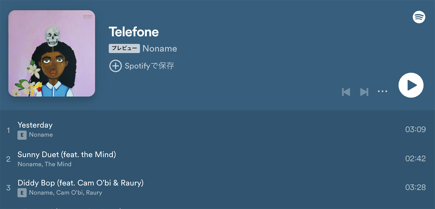Click Noname, The Mind artist line

click(x=45, y=164)
